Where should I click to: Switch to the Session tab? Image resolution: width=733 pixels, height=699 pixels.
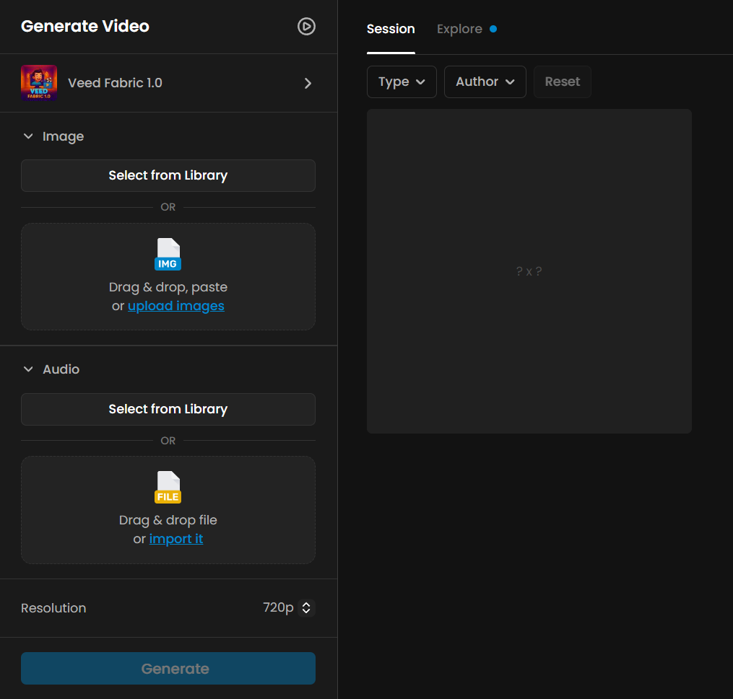coord(391,30)
